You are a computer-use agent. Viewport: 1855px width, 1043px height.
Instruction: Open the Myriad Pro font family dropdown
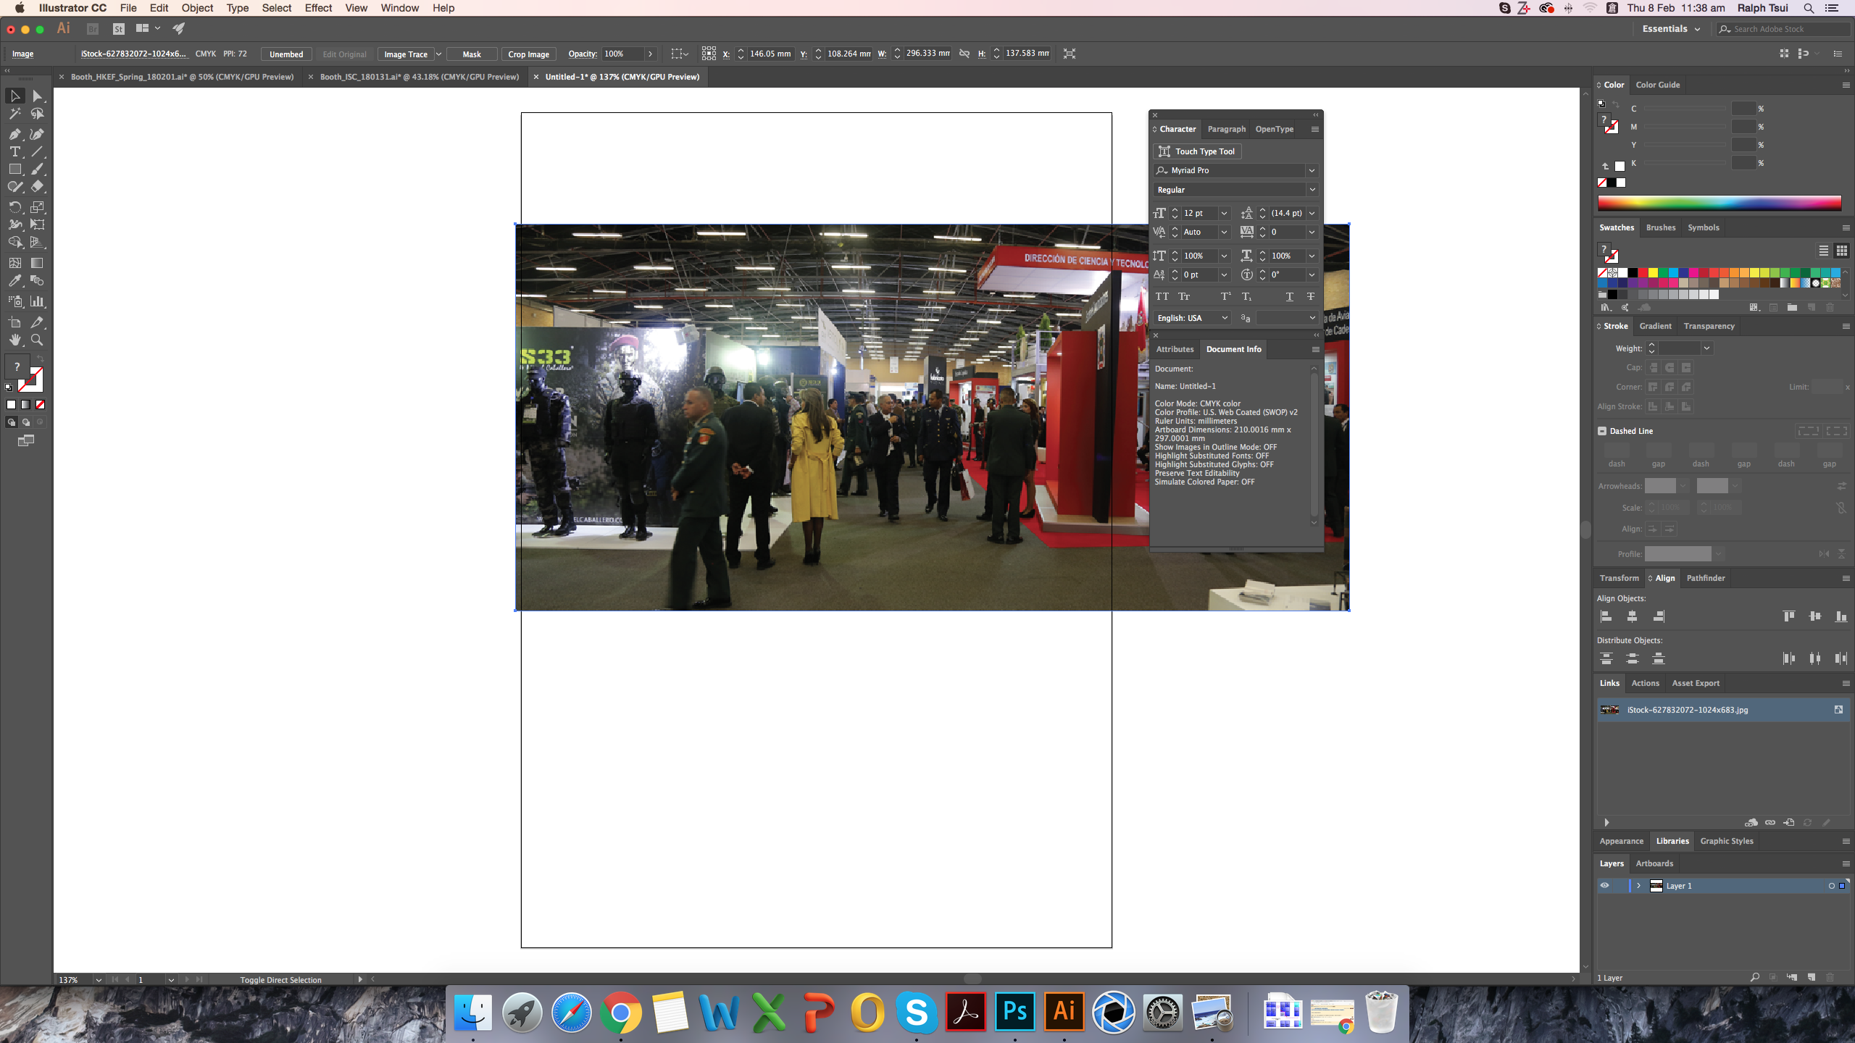1312,170
